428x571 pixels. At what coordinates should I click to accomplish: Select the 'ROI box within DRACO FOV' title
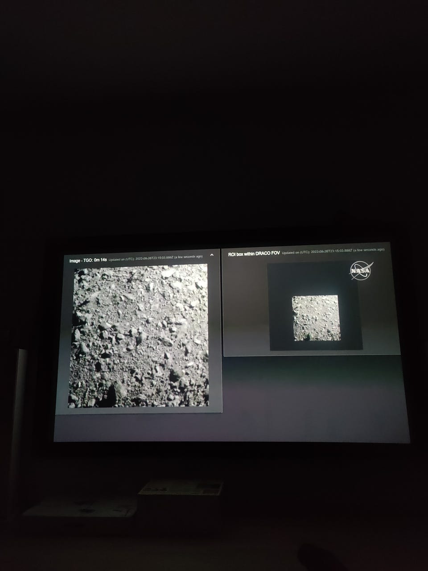tap(254, 253)
